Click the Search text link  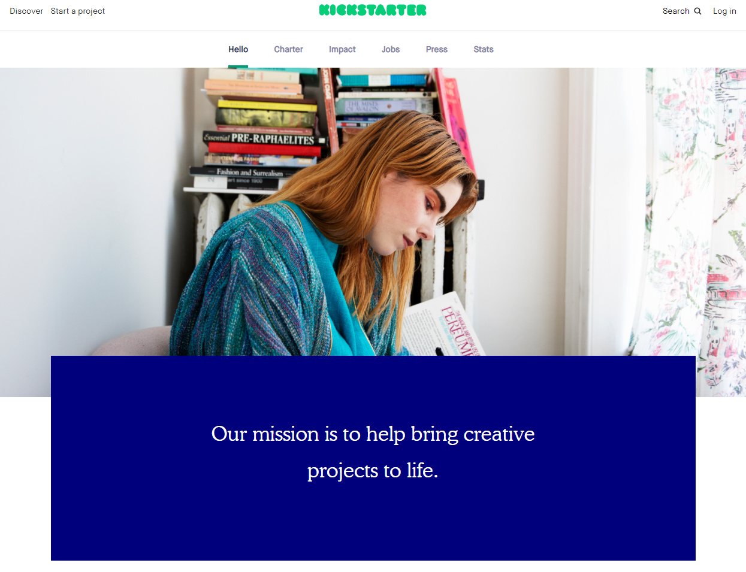[x=676, y=11]
